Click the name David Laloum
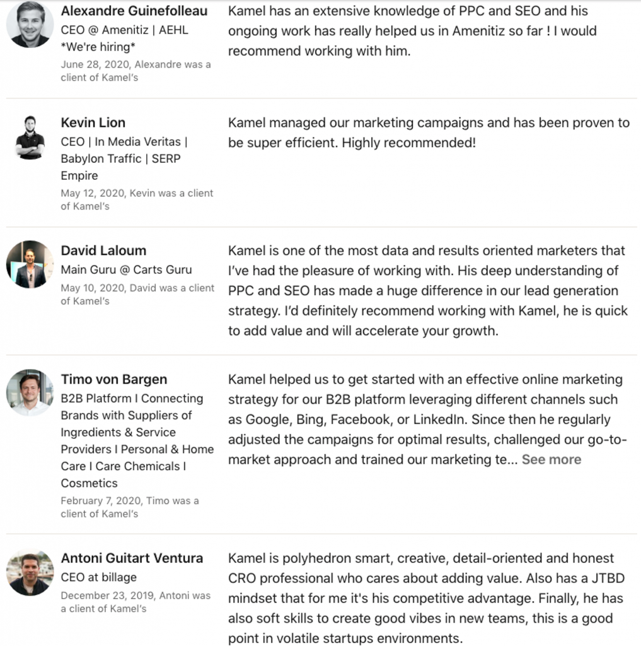Image resolution: width=641 pixels, height=646 pixels. (x=104, y=250)
